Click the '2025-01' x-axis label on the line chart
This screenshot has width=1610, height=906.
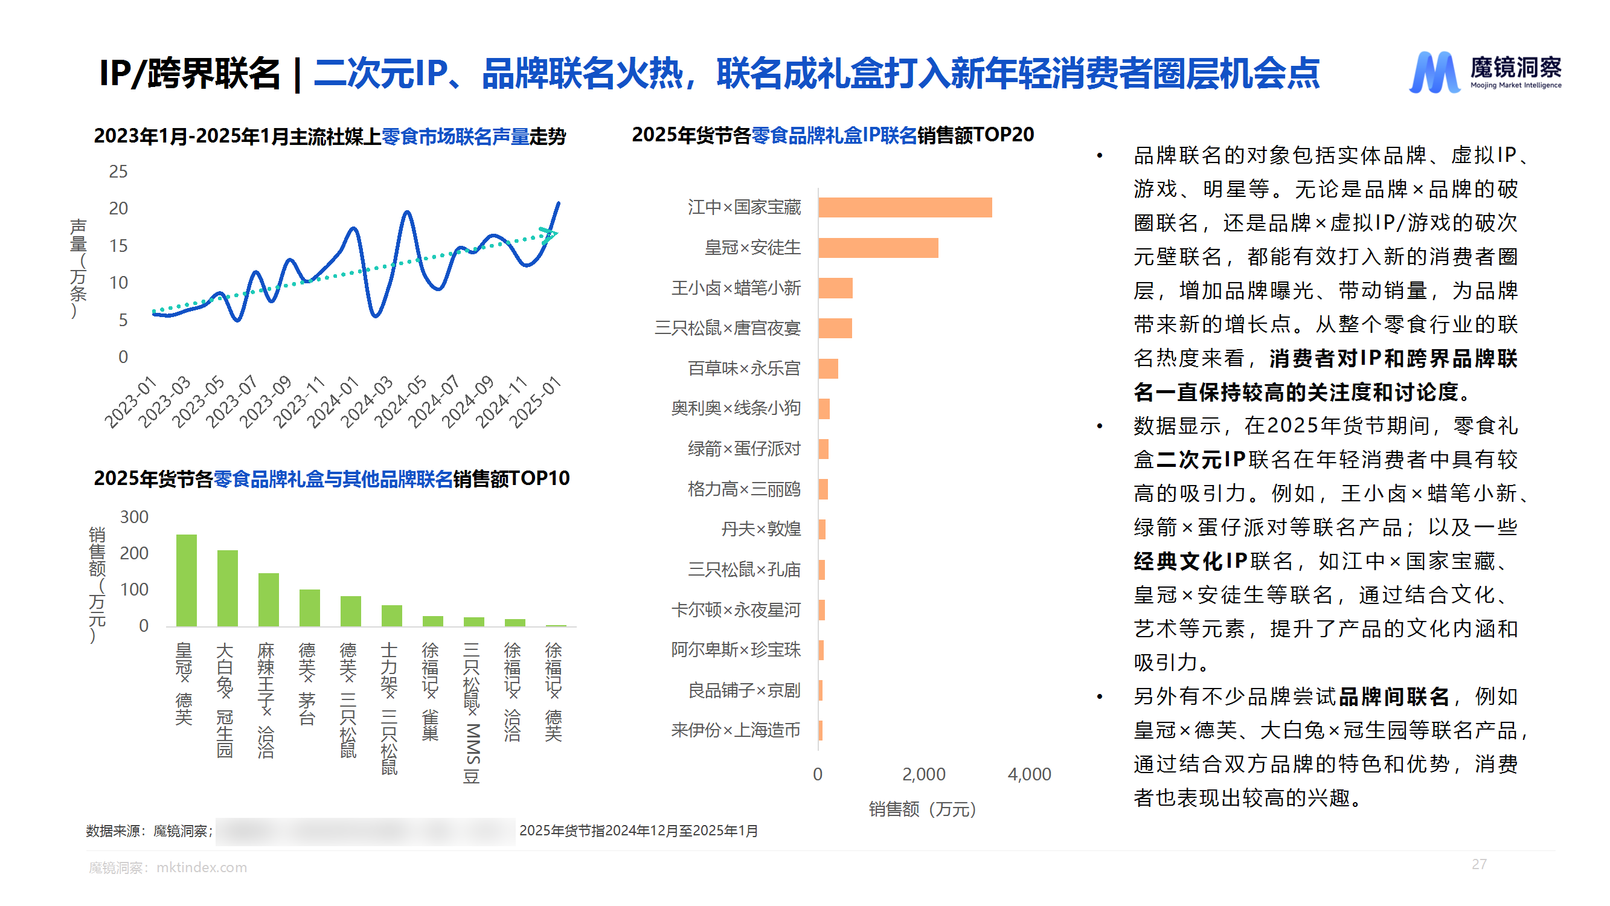pos(535,402)
